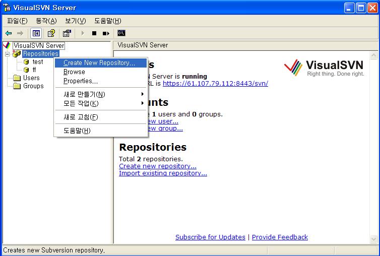Select the Groups tree item label
The width and height of the screenshot is (380, 256).
pos(33,86)
